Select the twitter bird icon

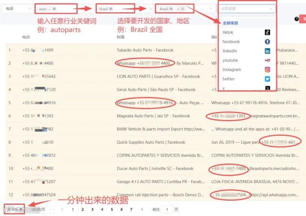(x=267, y=79)
